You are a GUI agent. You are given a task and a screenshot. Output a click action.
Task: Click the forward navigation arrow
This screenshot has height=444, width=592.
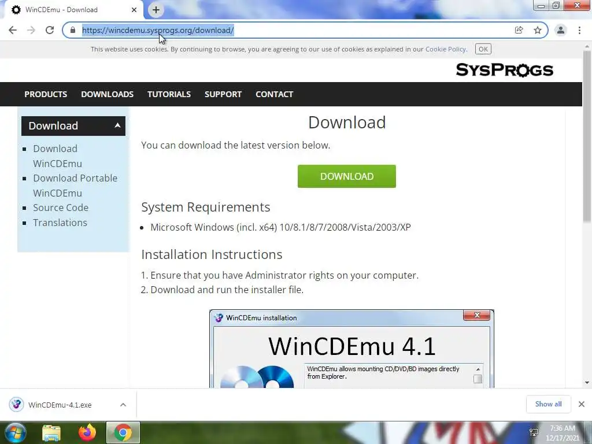[x=31, y=30]
